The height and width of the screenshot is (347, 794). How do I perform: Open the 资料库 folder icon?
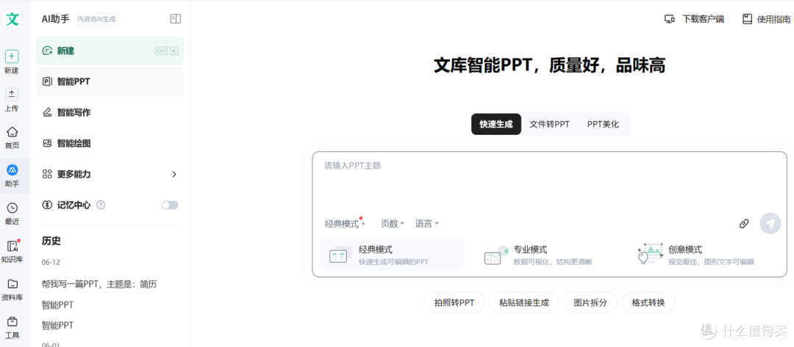(x=12, y=284)
